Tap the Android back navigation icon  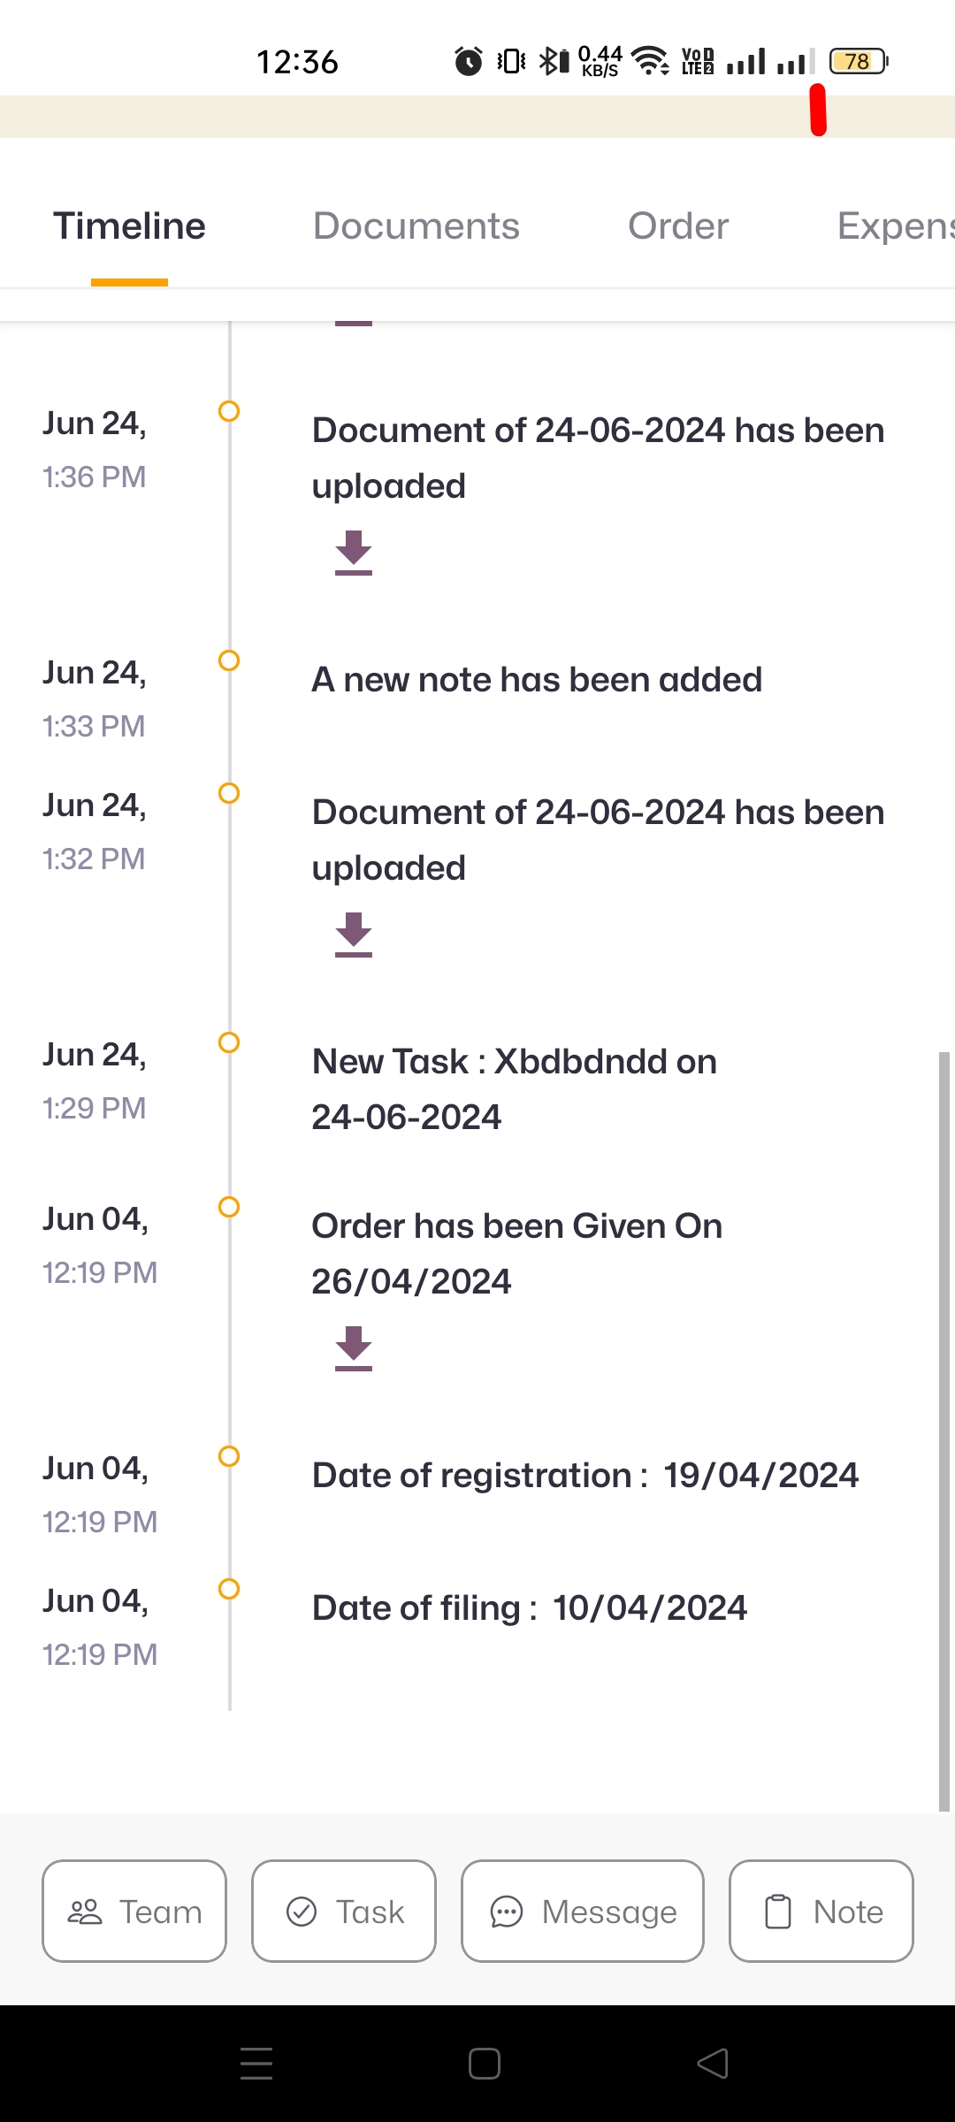pos(713,2064)
